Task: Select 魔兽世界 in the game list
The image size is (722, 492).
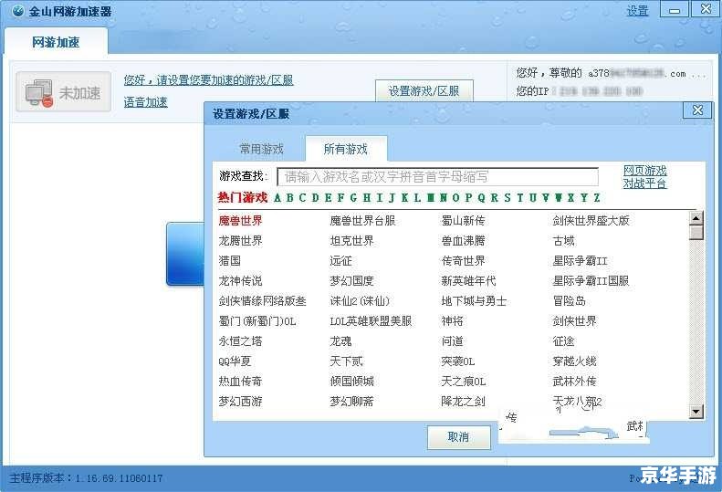Action: 240,221
